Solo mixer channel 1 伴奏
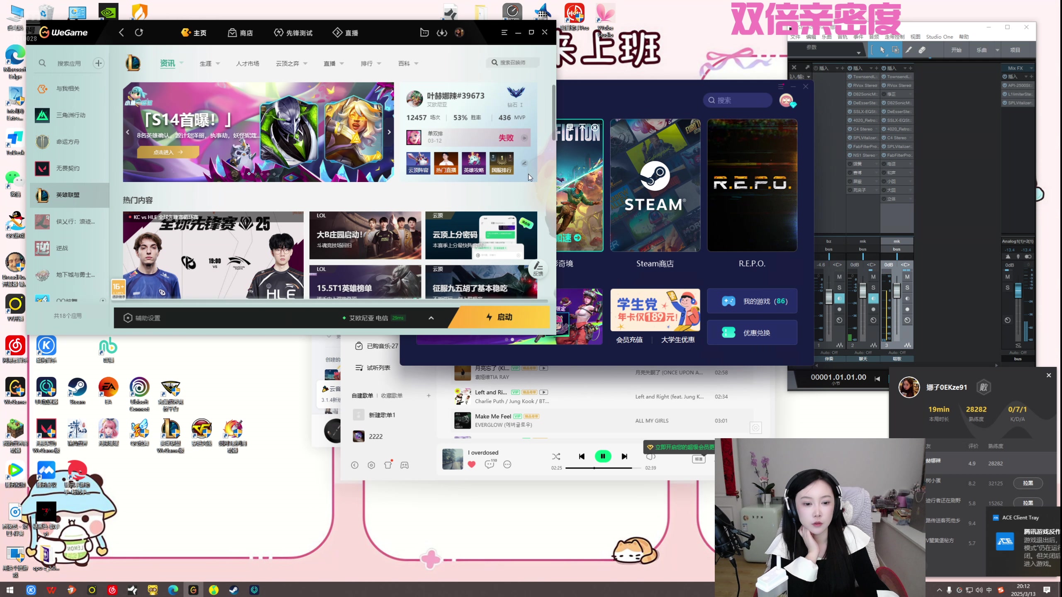This screenshot has height=597, width=1062. click(839, 287)
